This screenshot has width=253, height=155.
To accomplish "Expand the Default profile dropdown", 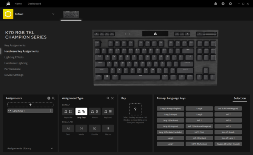I will pyautogui.click(x=53, y=14).
